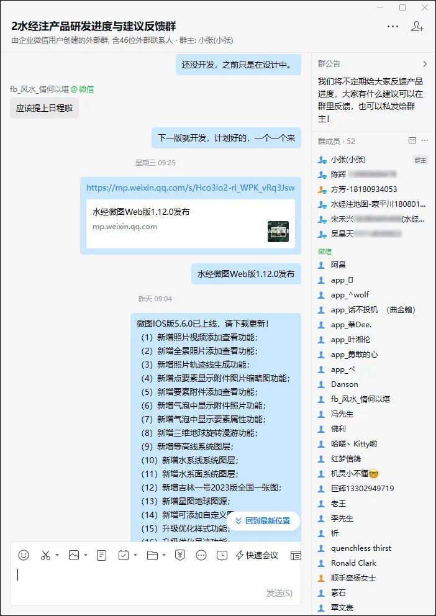Select member 小张(小张) group owner
Screen dimensions: 436x616
pyautogui.click(x=373, y=160)
